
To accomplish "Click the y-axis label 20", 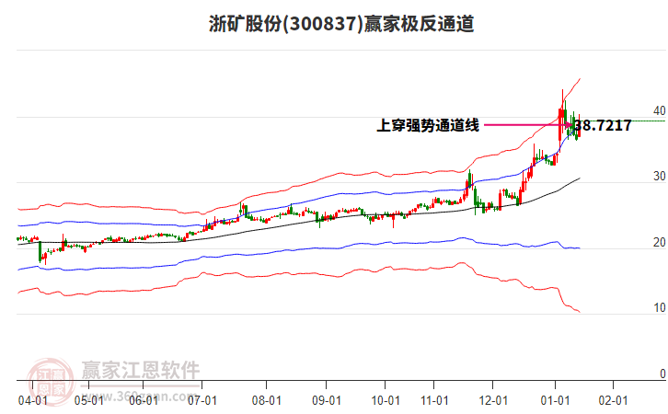I will pos(659,242).
